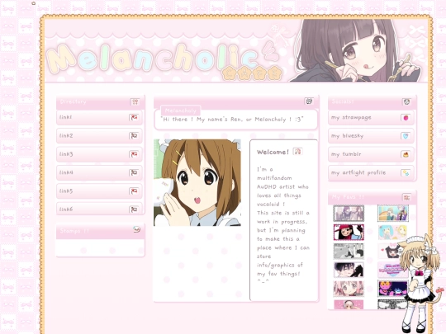Click the Welcome! heading
The width and height of the screenshot is (446, 334).
[273, 152]
